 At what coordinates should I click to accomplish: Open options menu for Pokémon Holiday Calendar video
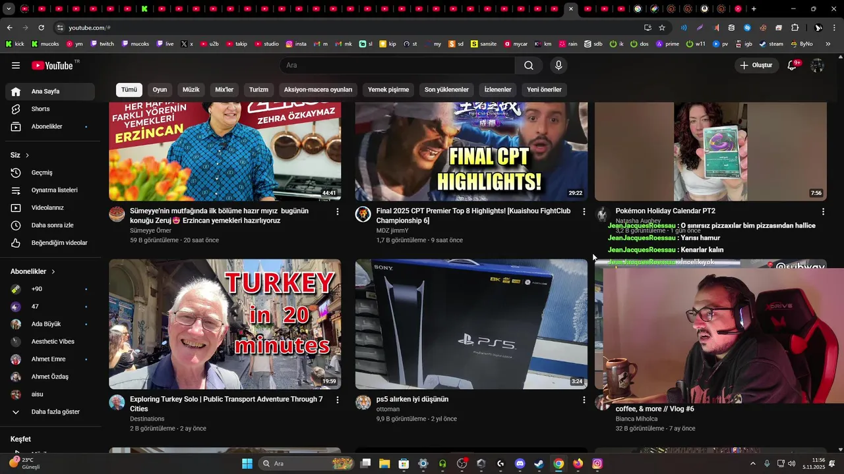(823, 211)
